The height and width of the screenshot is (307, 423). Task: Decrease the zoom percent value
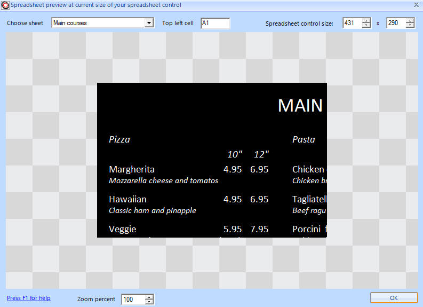tap(149, 302)
